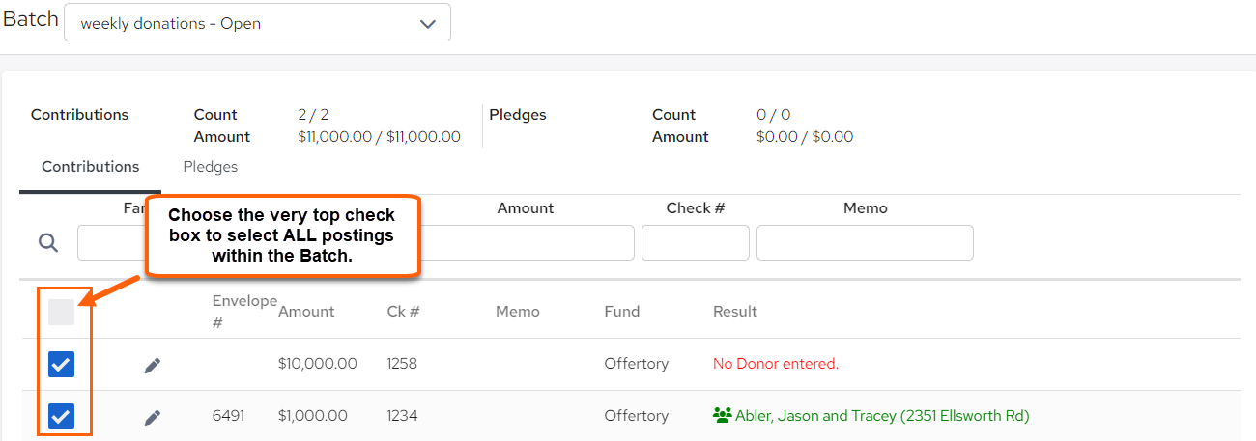This screenshot has height=441, width=1256.
Task: Edit the $1,000.00 posting with pencil icon
Action: pos(152,417)
